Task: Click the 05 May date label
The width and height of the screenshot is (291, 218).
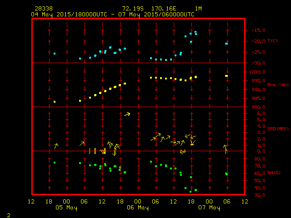Action: (x=66, y=208)
